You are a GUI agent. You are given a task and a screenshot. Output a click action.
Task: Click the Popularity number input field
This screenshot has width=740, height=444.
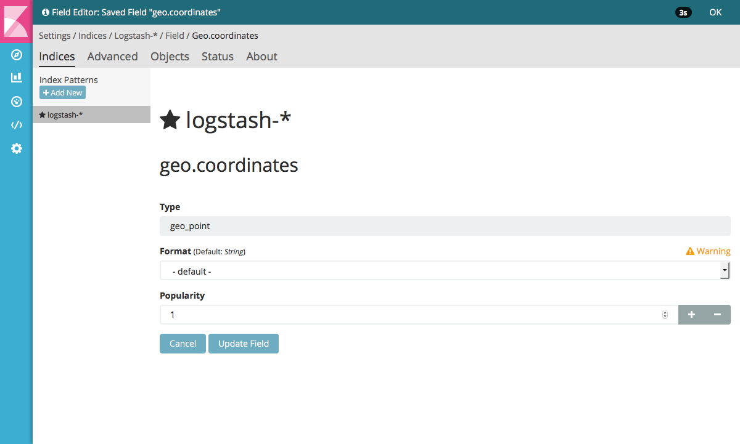[419, 315]
